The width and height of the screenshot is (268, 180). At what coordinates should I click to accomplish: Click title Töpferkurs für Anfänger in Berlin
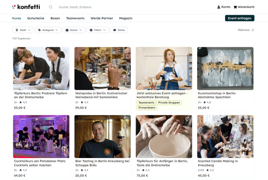click(x=162, y=163)
